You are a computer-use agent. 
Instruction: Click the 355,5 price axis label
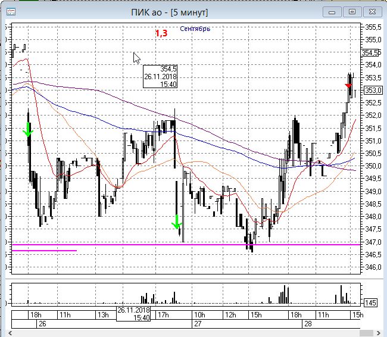373,27
